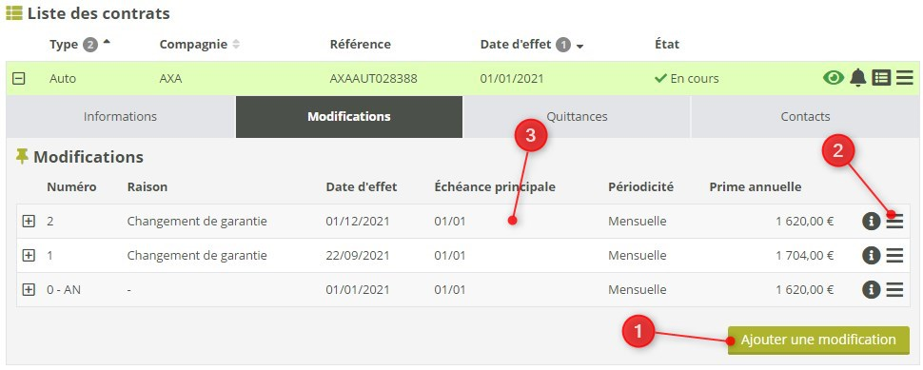The height and width of the screenshot is (370, 923).
Task: Switch to the Informations tab
Action: coord(120,116)
